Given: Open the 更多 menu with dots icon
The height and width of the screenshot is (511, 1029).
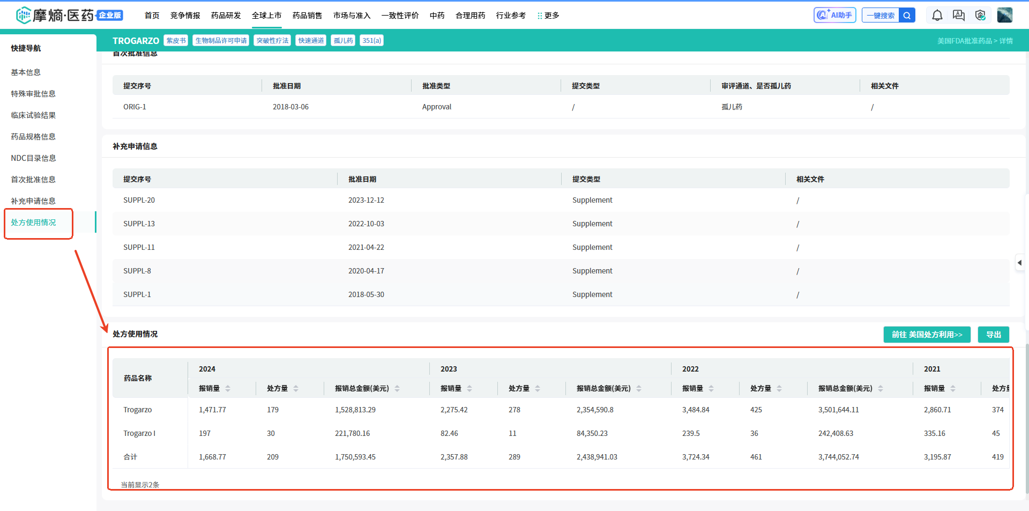Looking at the screenshot, I should tap(548, 16).
